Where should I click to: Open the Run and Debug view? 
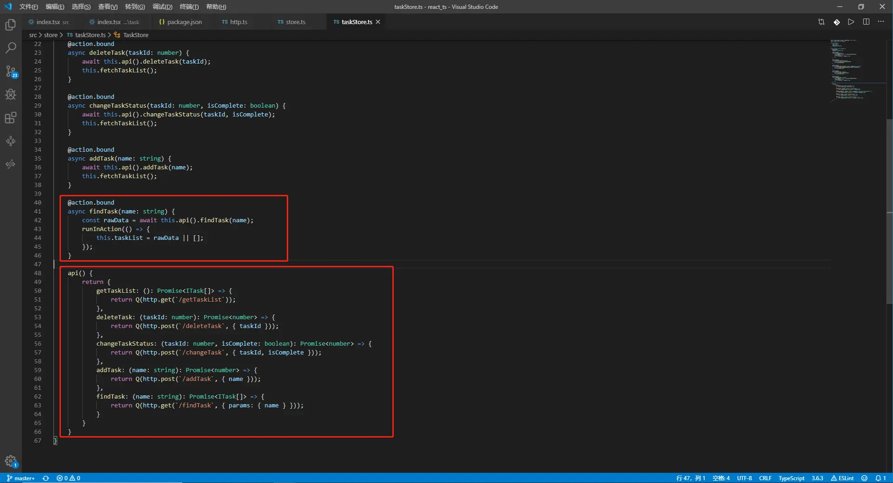tap(11, 95)
